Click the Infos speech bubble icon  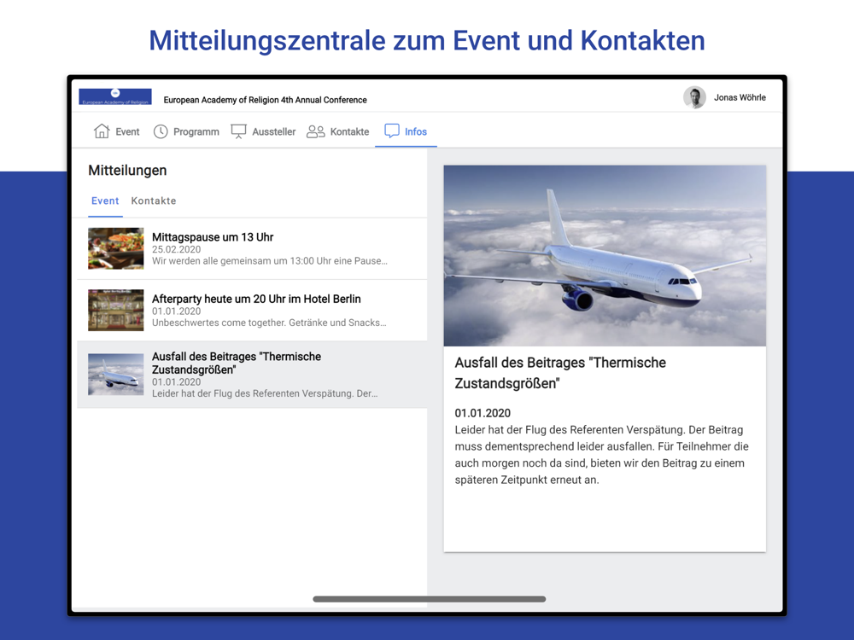click(x=392, y=131)
